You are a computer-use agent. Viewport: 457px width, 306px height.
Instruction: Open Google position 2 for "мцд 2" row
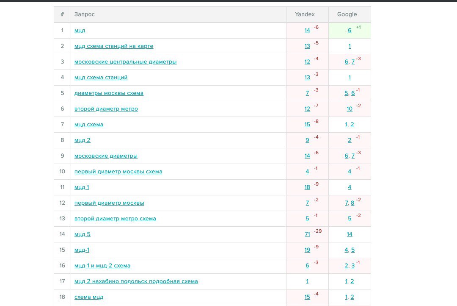tap(350, 140)
